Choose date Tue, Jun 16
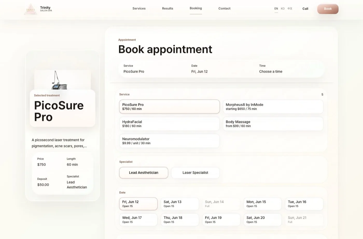 click(304, 204)
